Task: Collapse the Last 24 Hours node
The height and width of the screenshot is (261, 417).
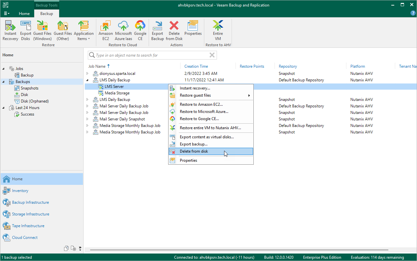Action: [x=4, y=108]
